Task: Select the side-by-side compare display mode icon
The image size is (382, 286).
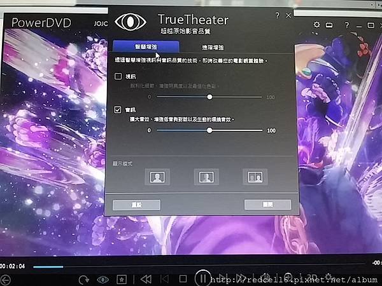Action: 255,177
